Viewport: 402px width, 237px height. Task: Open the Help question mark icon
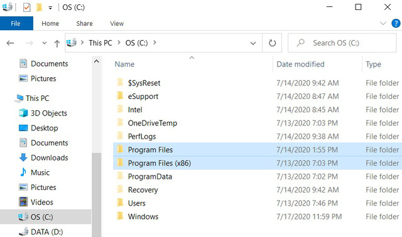point(396,23)
